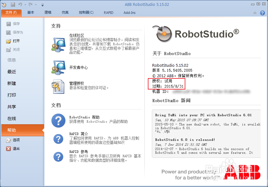Select 在线 in the file menu
The height and width of the screenshot is (187, 268).
pos(12,118)
